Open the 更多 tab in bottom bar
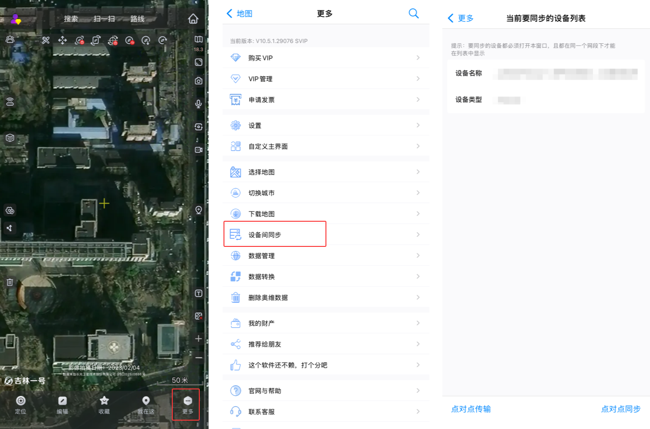650x429 pixels. coord(187,404)
